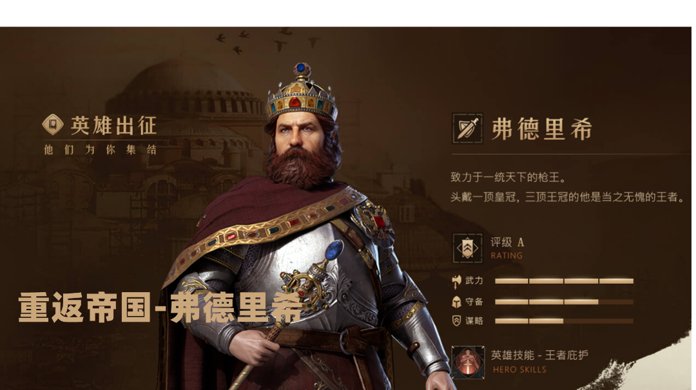The image size is (696, 390).
Task: Click the shield icon for 谋略 stat
Action: [456, 321]
